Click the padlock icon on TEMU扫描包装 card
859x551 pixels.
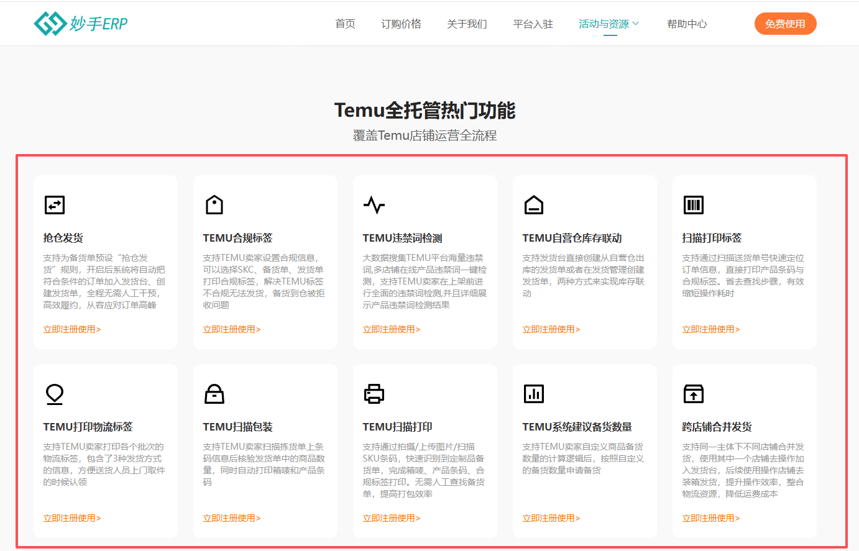click(x=214, y=394)
